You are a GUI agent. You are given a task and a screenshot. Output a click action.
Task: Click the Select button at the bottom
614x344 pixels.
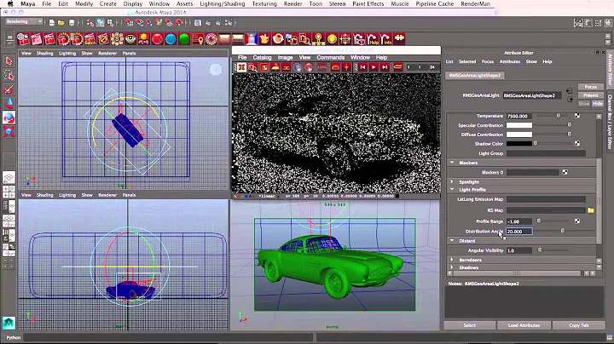point(470,325)
